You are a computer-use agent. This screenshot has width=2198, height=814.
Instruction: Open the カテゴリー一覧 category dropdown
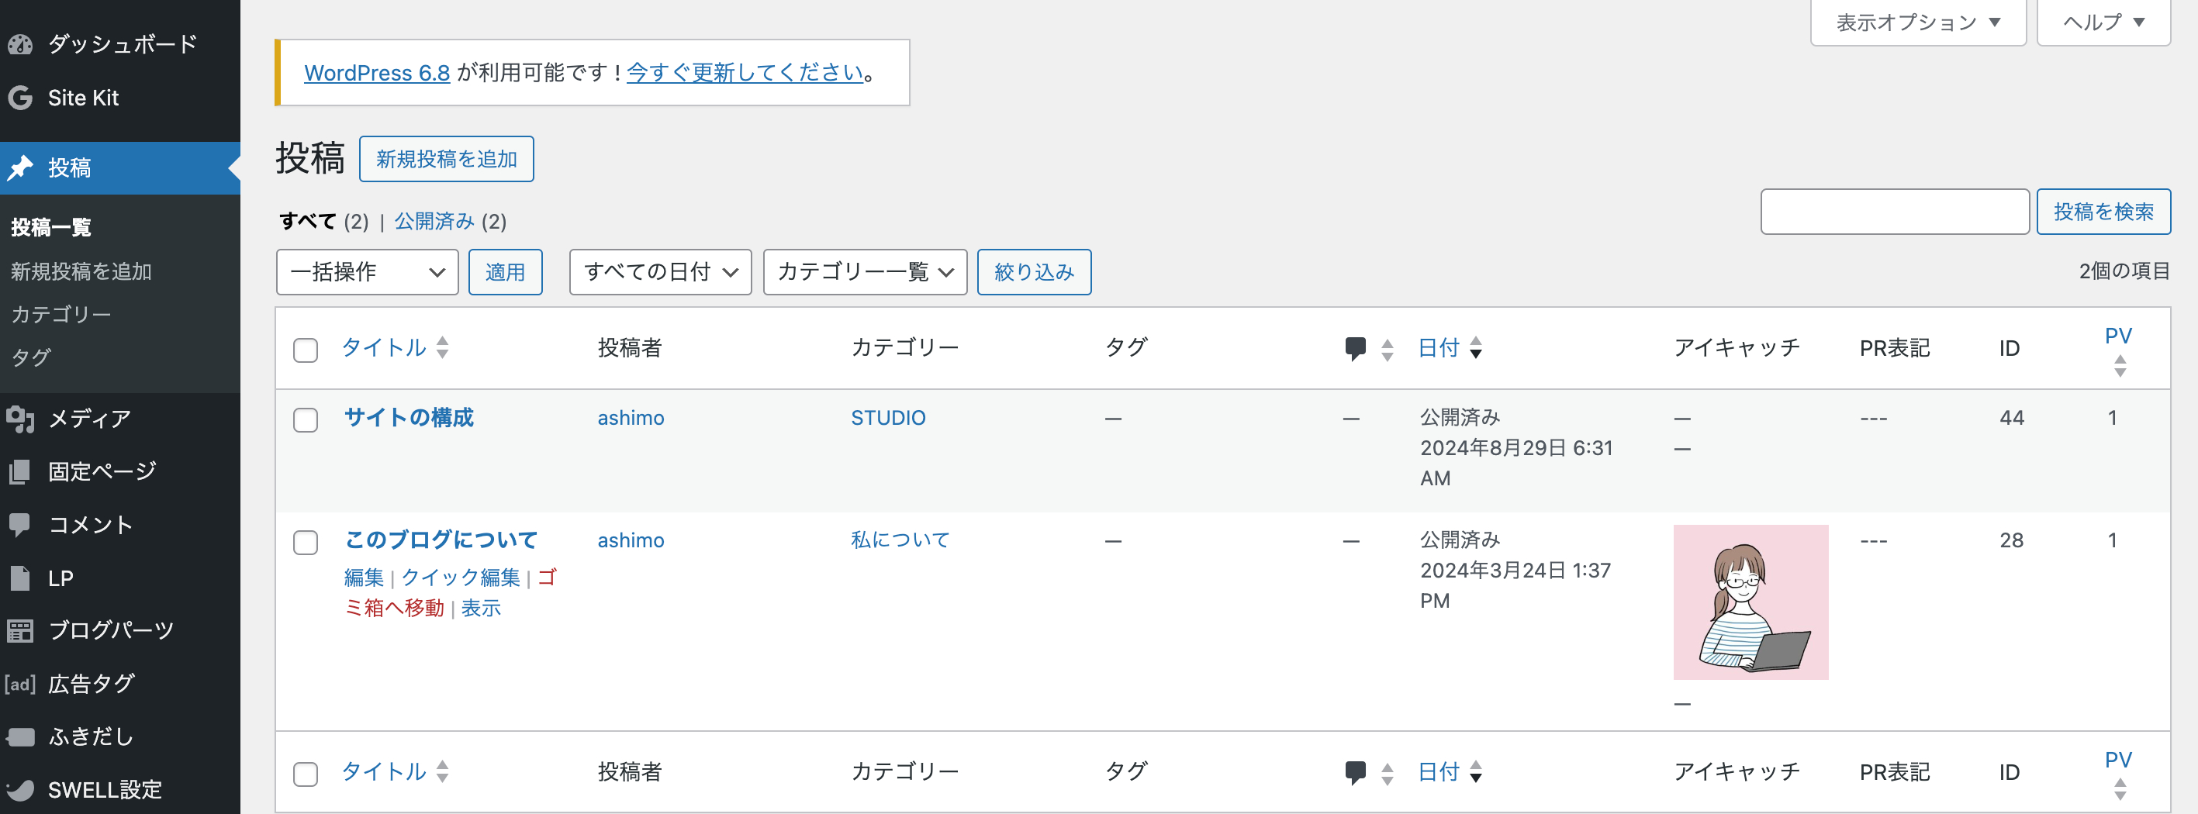pyautogui.click(x=866, y=272)
